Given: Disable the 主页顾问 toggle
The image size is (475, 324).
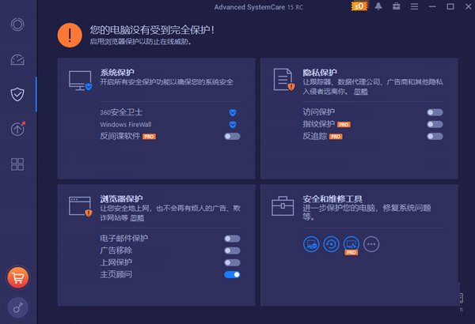Looking at the screenshot, I should click(232, 274).
